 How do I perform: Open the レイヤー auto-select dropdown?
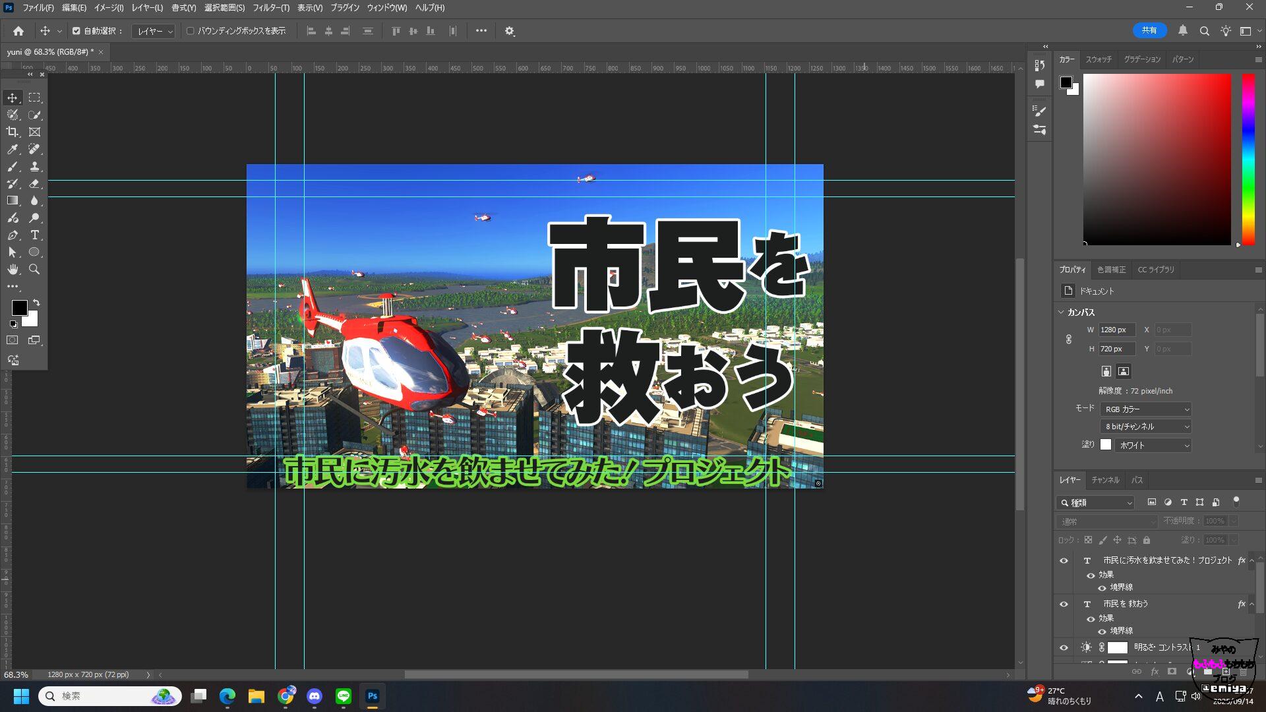pos(154,31)
